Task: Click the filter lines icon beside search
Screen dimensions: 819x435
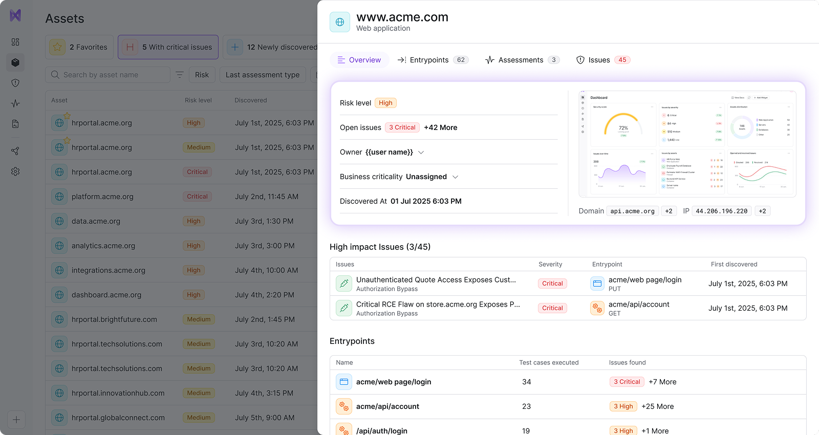Action: 180,75
